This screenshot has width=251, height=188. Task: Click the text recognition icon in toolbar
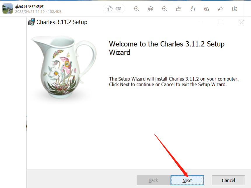[x=207, y=9]
